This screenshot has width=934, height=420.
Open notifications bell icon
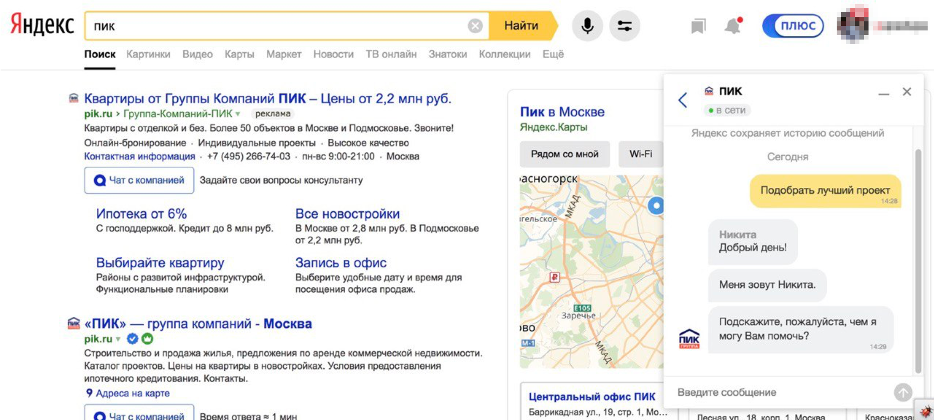click(733, 26)
